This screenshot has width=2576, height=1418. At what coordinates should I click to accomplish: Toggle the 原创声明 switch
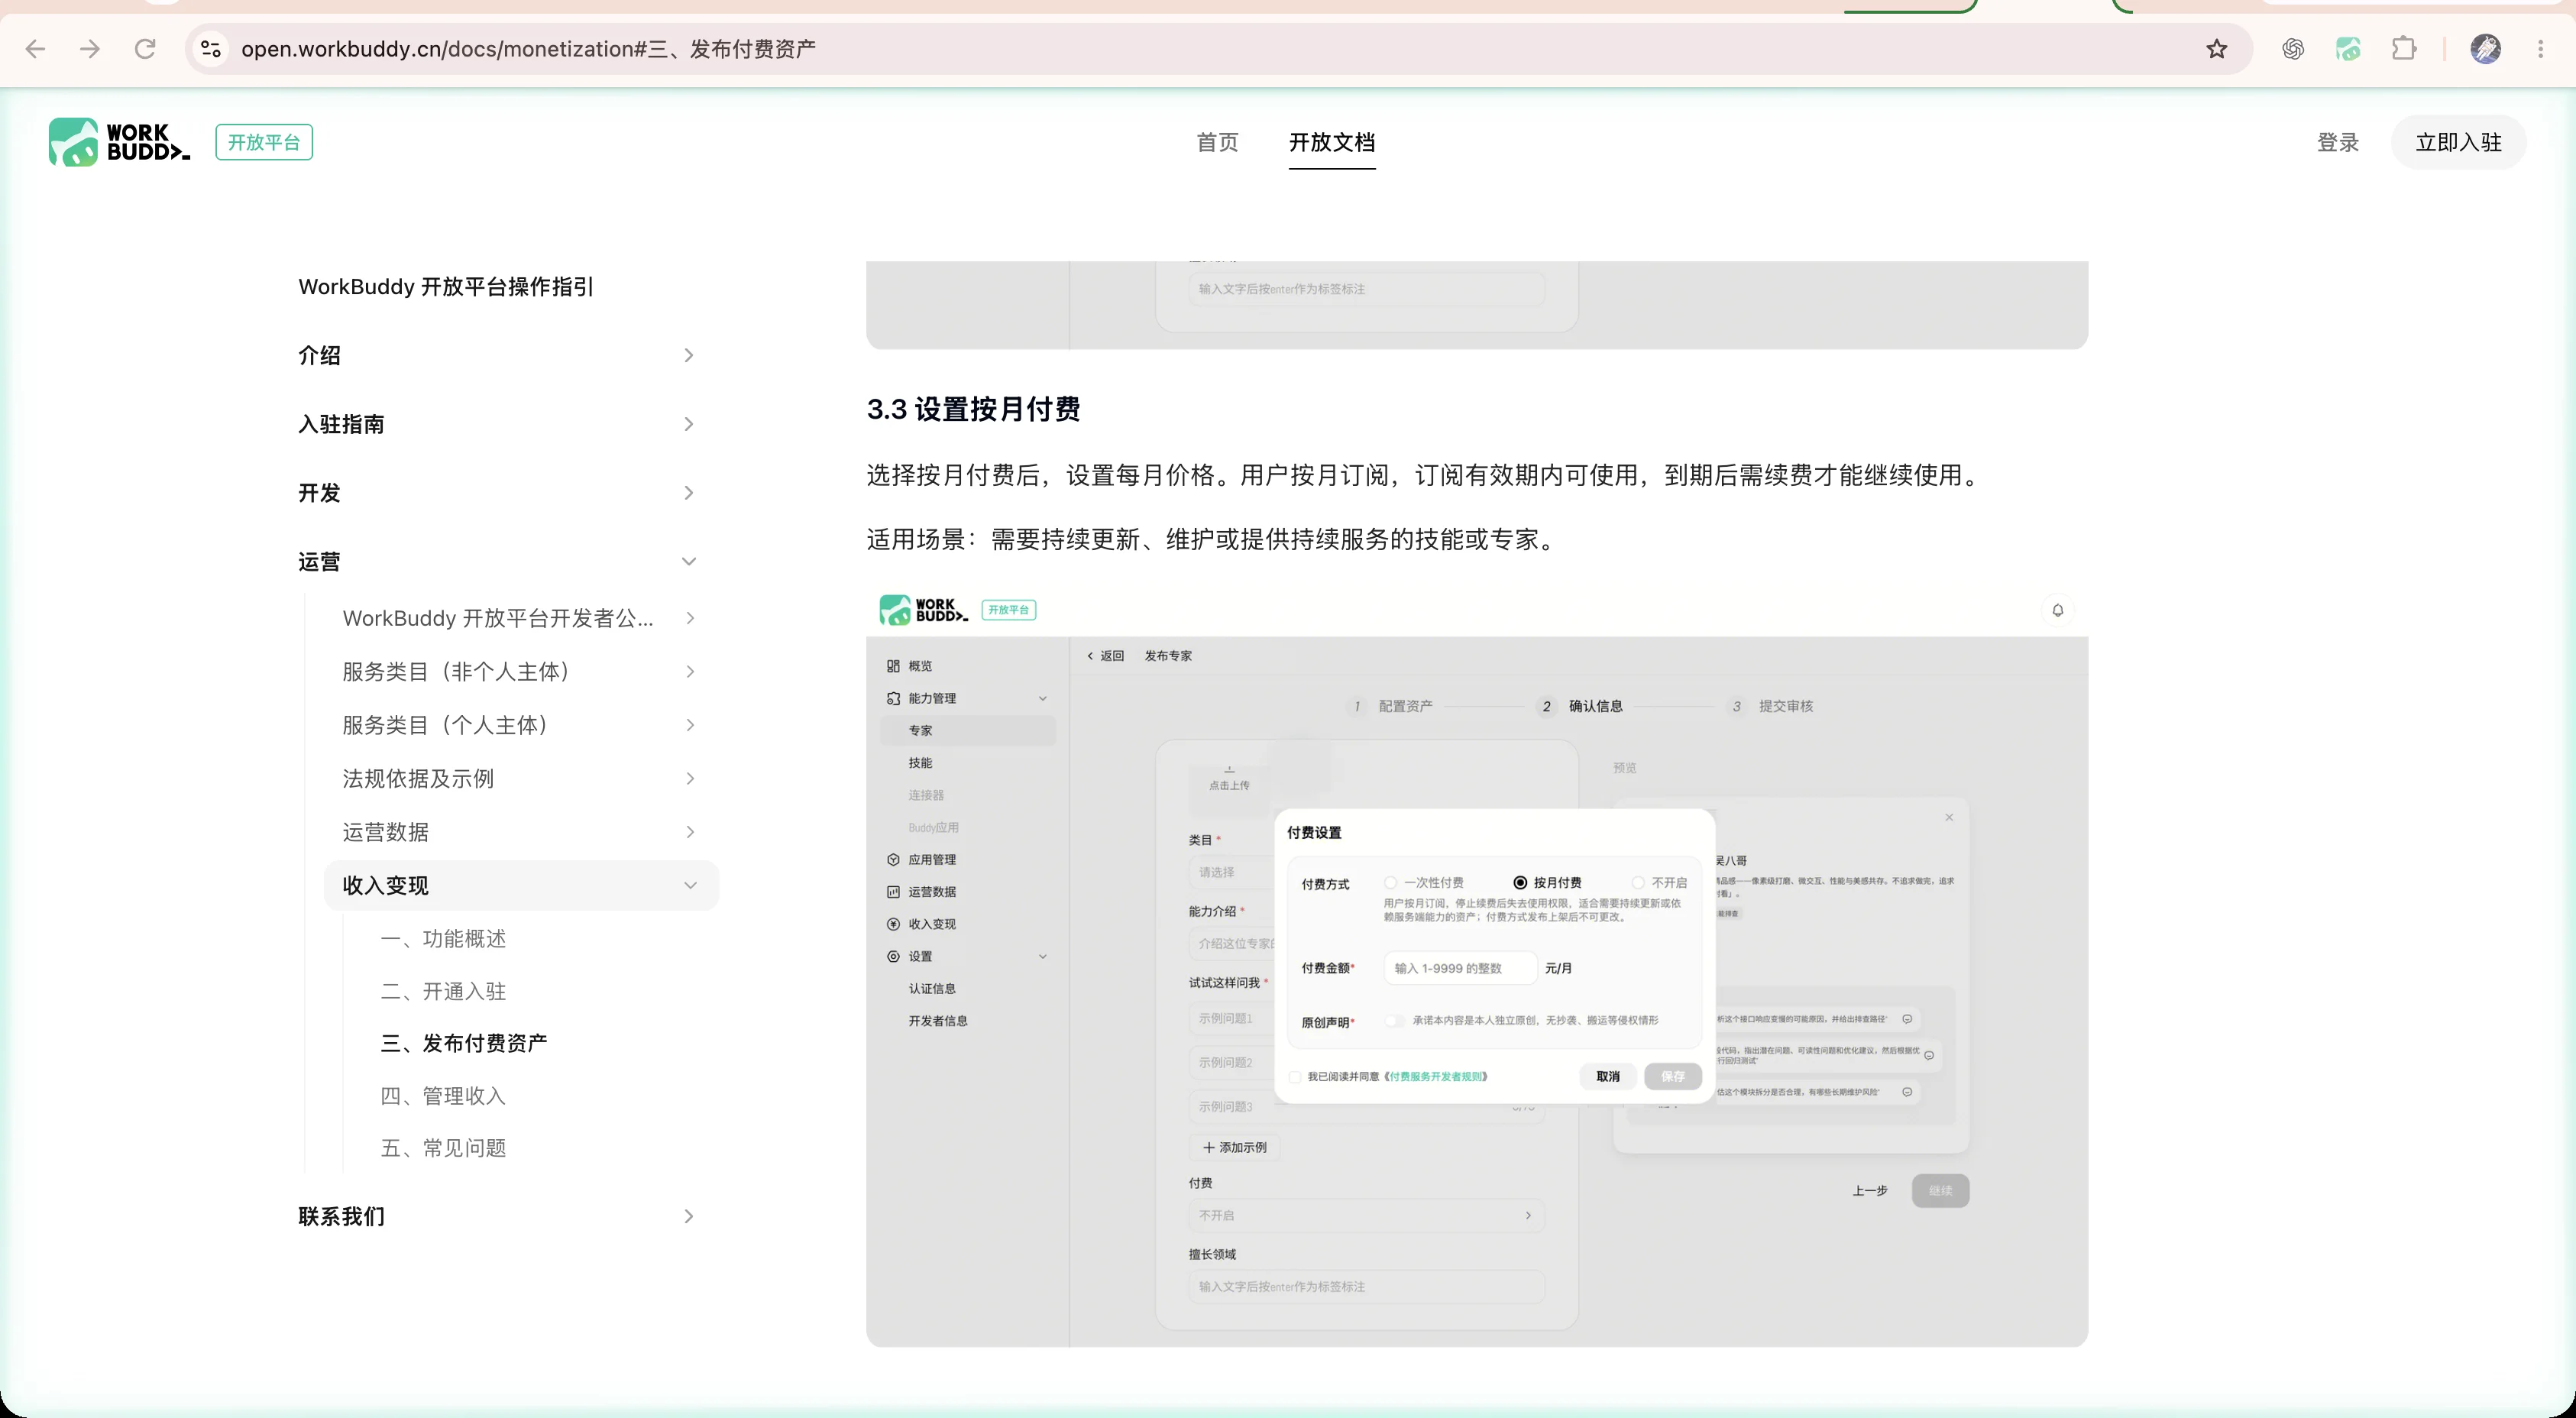(1394, 1021)
